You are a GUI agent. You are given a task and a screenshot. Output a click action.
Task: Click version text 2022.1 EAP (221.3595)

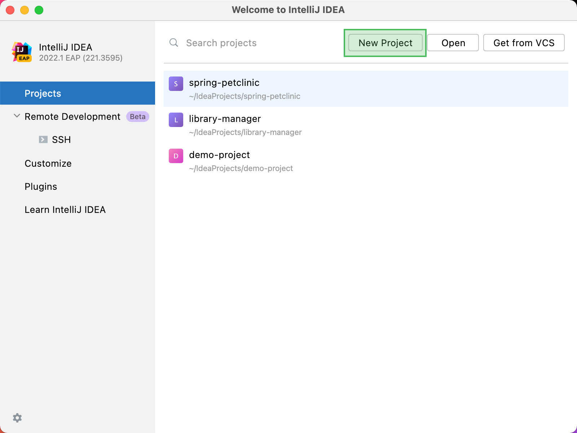tap(81, 58)
